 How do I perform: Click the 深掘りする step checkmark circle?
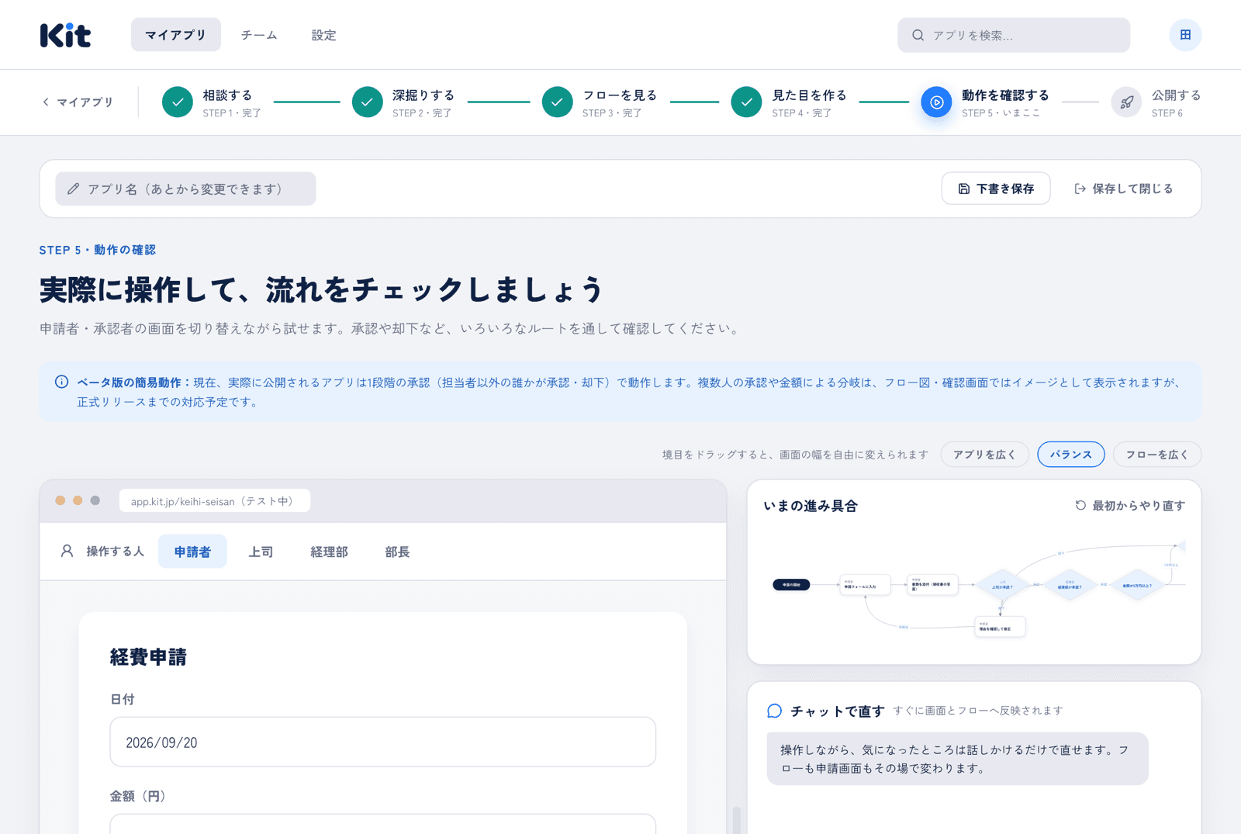tap(368, 102)
